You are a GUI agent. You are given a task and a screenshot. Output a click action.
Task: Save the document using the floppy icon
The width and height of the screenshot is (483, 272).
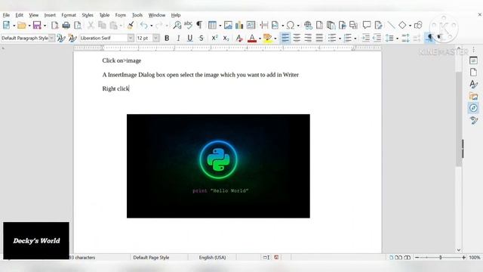coord(37,25)
